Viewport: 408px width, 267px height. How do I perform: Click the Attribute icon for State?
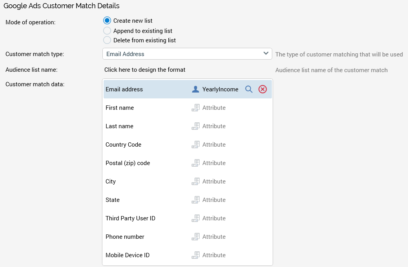(195, 200)
